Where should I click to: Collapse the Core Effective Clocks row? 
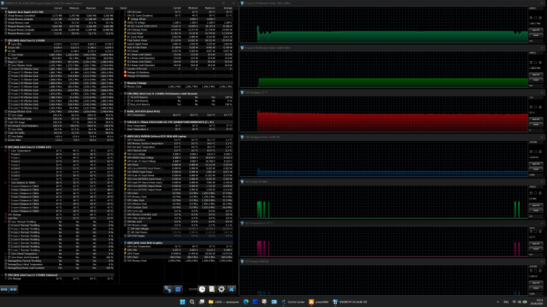click(x=6, y=65)
